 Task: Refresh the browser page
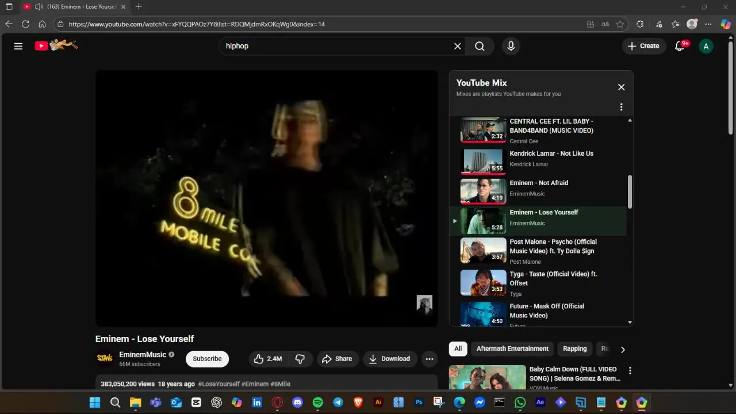[25, 24]
